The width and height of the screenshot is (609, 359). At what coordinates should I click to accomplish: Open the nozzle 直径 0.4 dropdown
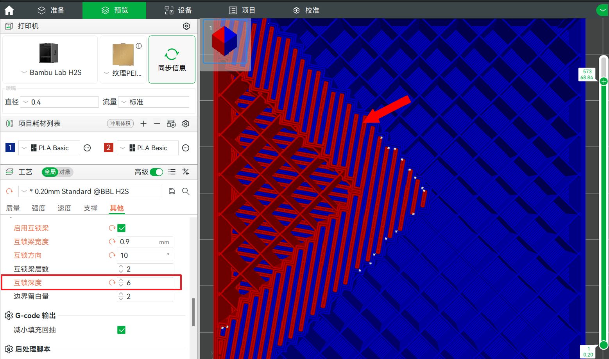point(59,102)
